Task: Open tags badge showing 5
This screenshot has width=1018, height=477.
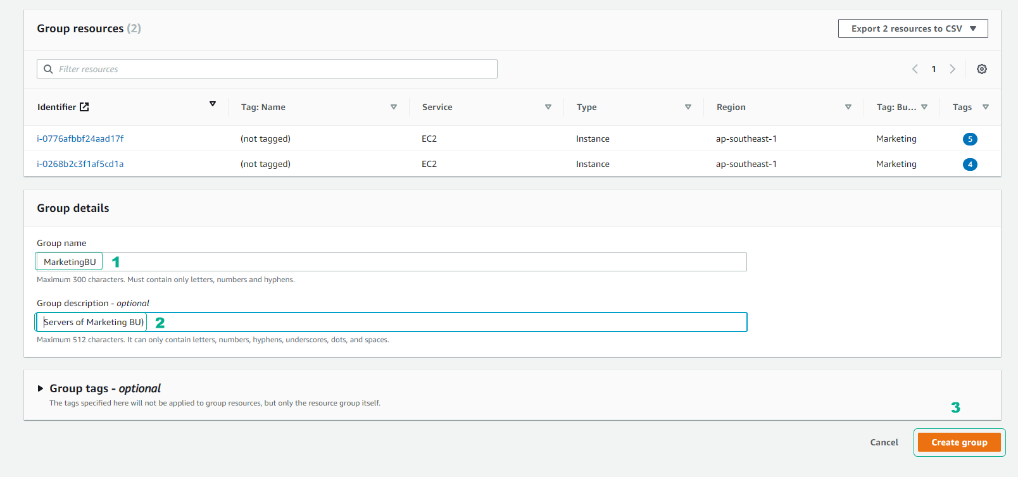Action: [970, 139]
